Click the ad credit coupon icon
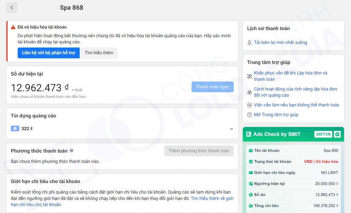351x213 pixels. pyautogui.click(x=15, y=128)
